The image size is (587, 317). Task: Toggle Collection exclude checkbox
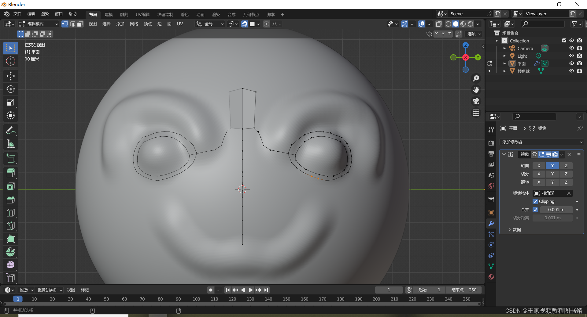coord(564,41)
